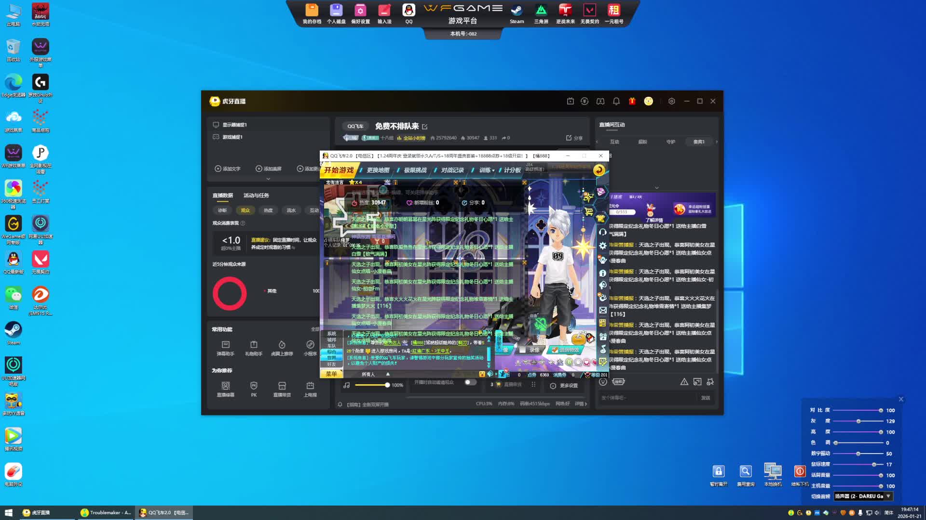Open the 扬声器 DAREU audio device dropdown
The image size is (926, 520).
tap(863, 496)
